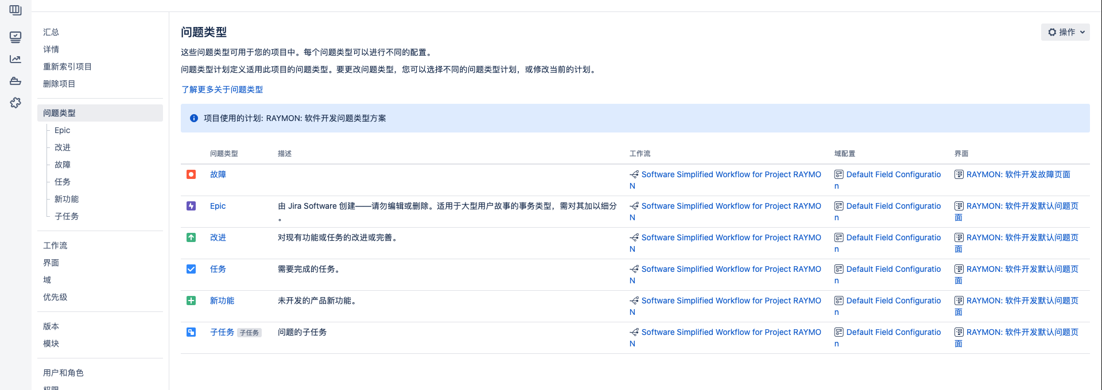Open Default Field Configuration in 改进 row
Screen dimensions: 1102x390
[x=888, y=243]
